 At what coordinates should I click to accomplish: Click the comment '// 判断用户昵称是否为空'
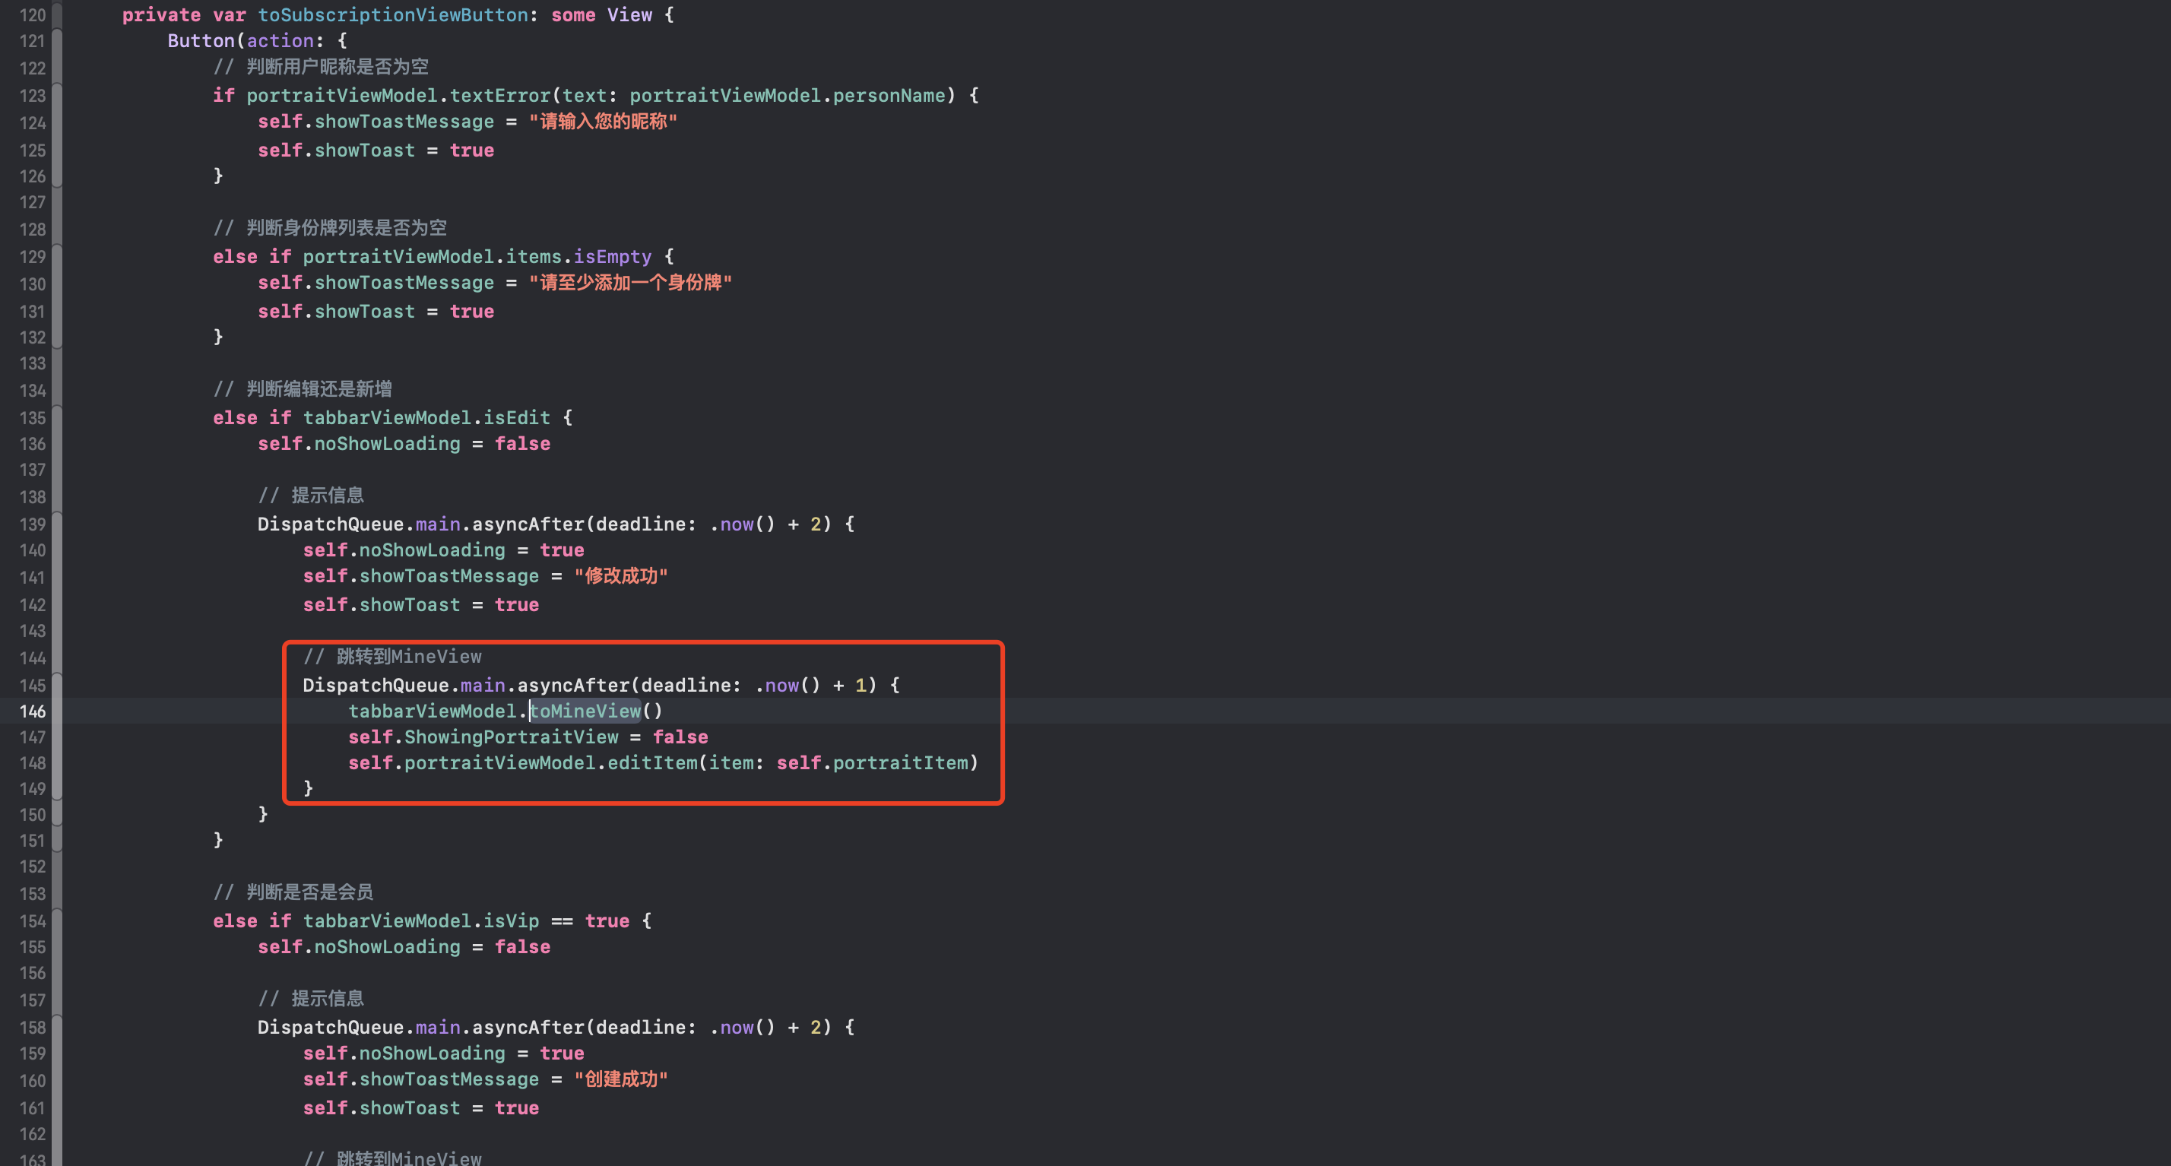(x=321, y=67)
